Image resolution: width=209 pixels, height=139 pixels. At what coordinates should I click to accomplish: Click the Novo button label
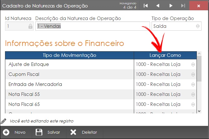tap(20, 132)
